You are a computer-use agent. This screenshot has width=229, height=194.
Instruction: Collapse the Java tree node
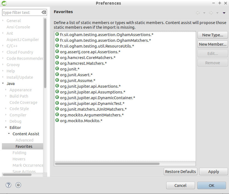click(3, 83)
